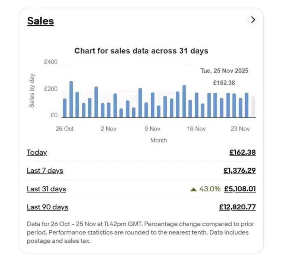Click the grey highlighted bar at chart end
The height and width of the screenshot is (258, 282).
click(x=253, y=107)
